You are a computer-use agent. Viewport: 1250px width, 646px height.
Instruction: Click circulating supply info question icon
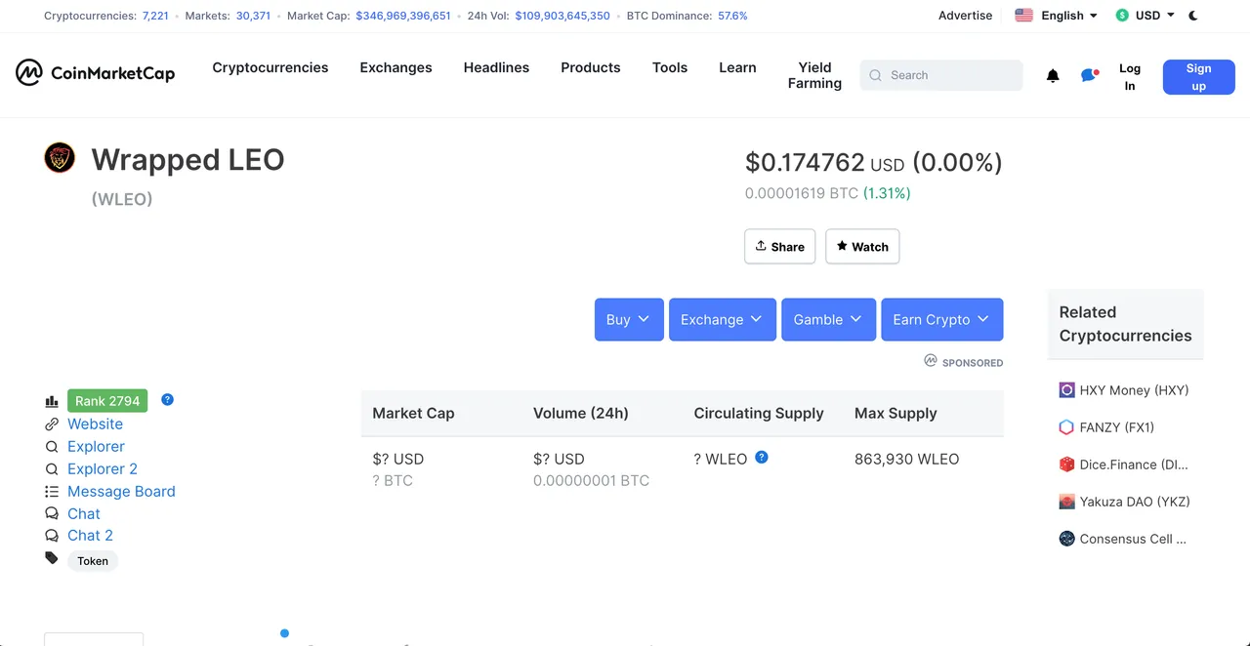coord(762,457)
